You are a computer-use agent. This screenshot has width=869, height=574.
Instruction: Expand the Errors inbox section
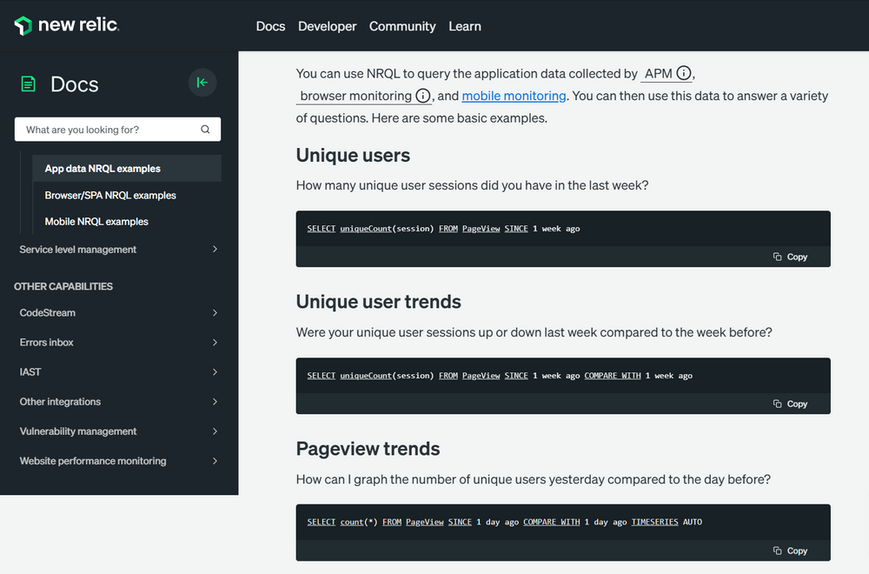pyautogui.click(x=215, y=343)
